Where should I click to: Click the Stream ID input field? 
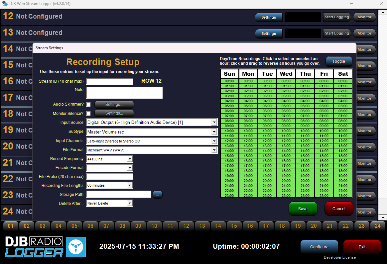tap(110, 81)
